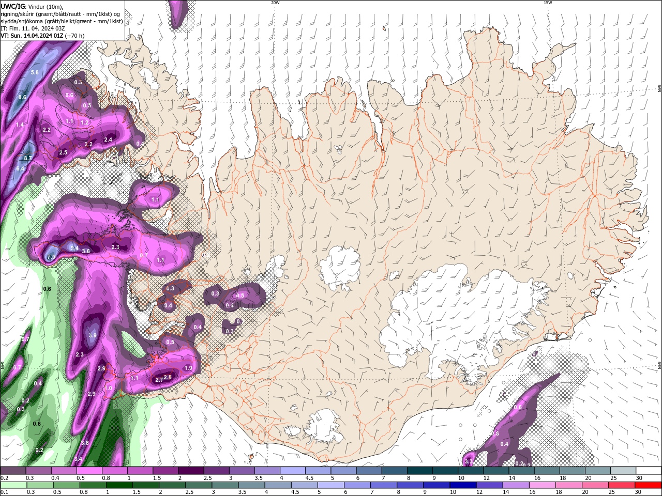Click the 'slydda/snjókoma' legend description line

(62, 21)
